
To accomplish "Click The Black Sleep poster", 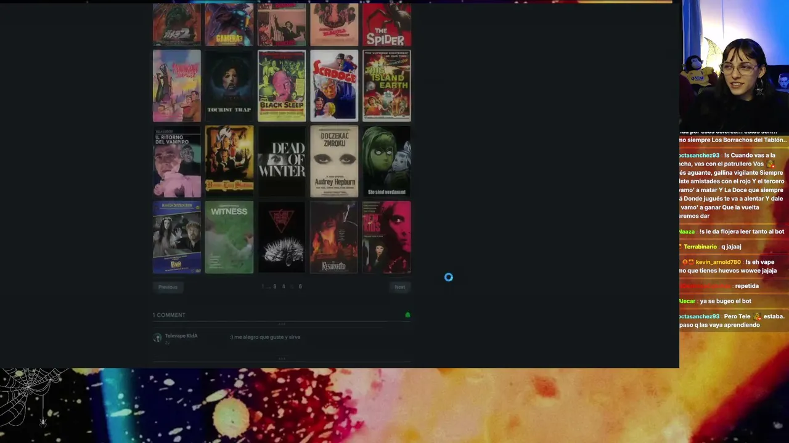I will point(282,86).
